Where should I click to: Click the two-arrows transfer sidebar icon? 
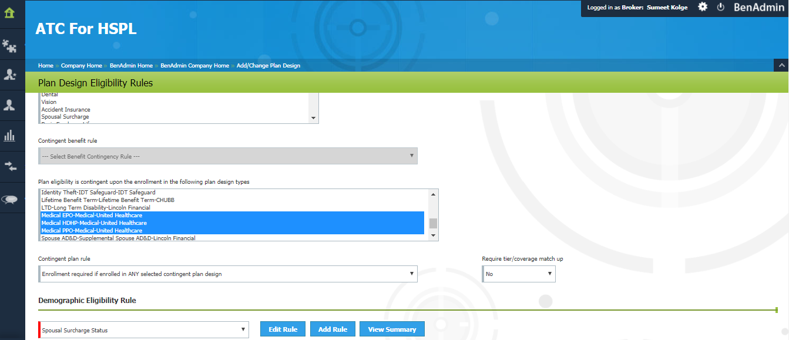[x=9, y=166]
